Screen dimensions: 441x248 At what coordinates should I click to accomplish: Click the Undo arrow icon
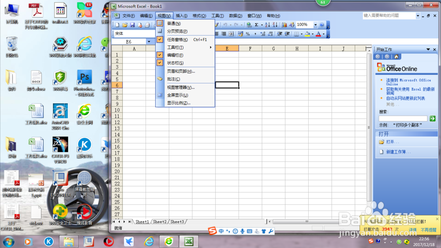pos(225,25)
